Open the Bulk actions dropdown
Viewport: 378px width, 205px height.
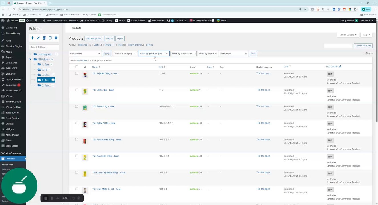(x=85, y=54)
